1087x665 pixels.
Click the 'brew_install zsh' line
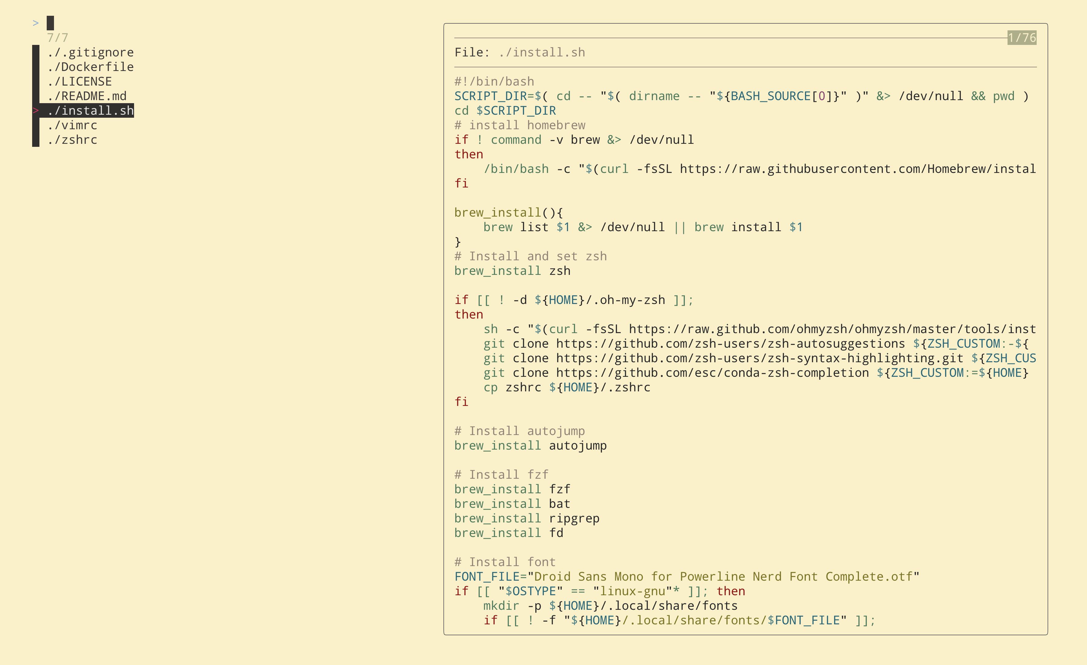click(512, 271)
